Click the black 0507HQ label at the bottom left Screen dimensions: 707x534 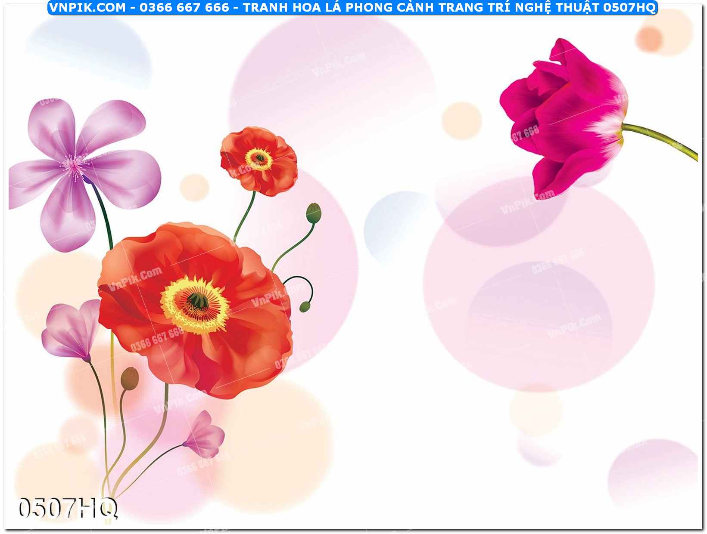pos(68,508)
